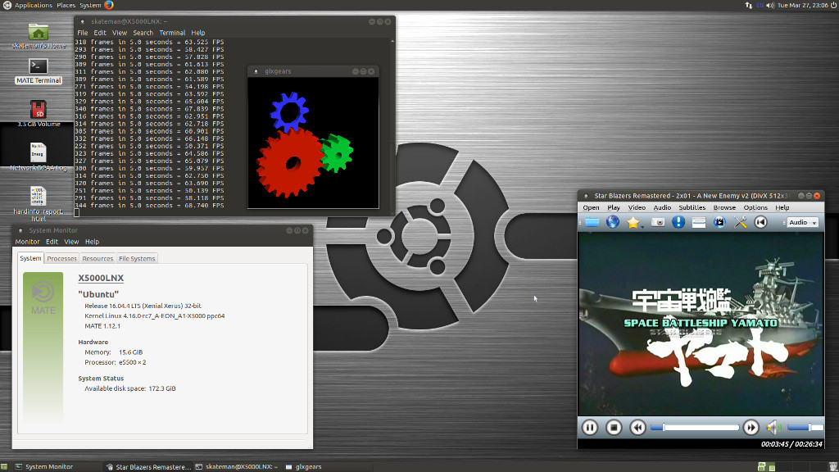Open the Places menu in top panel
The image size is (839, 472).
tap(66, 6)
